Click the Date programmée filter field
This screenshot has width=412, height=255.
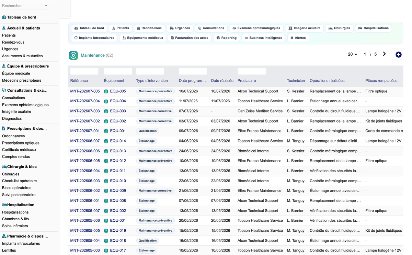[x=193, y=71]
